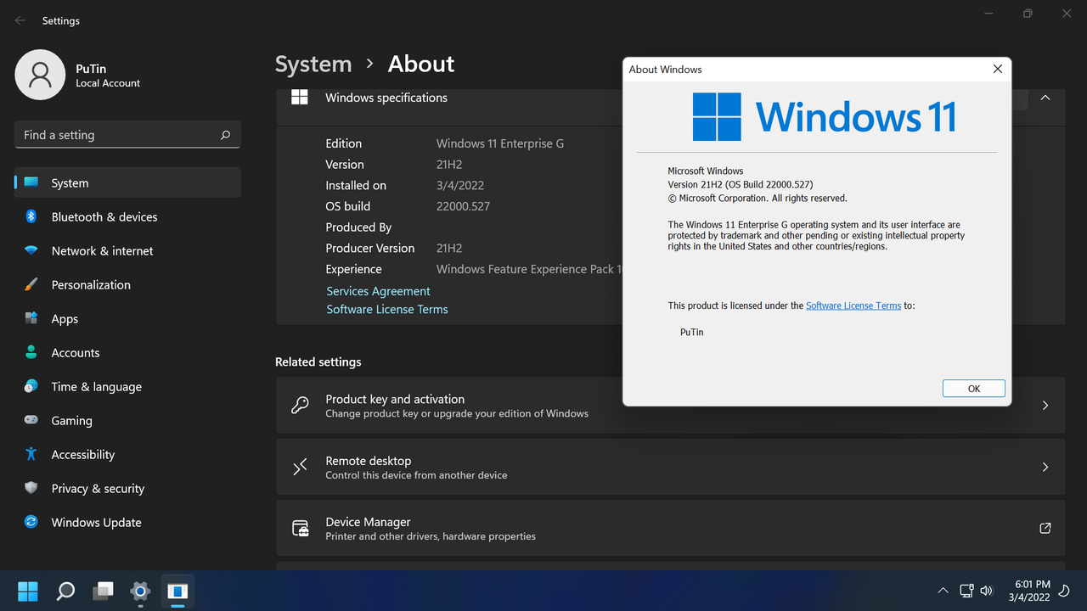Open PuTin user account avatar
1087x611 pixels.
point(40,75)
